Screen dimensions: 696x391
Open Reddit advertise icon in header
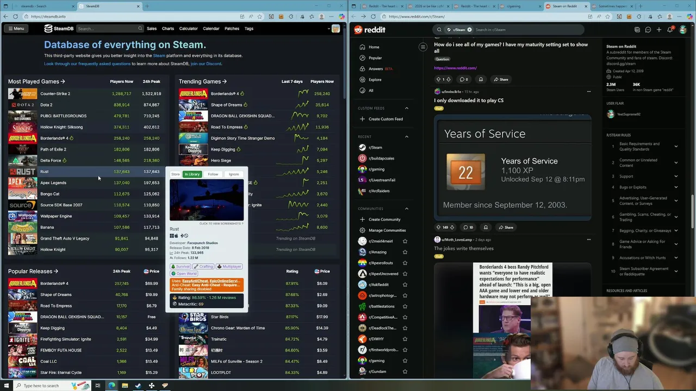tap(637, 30)
